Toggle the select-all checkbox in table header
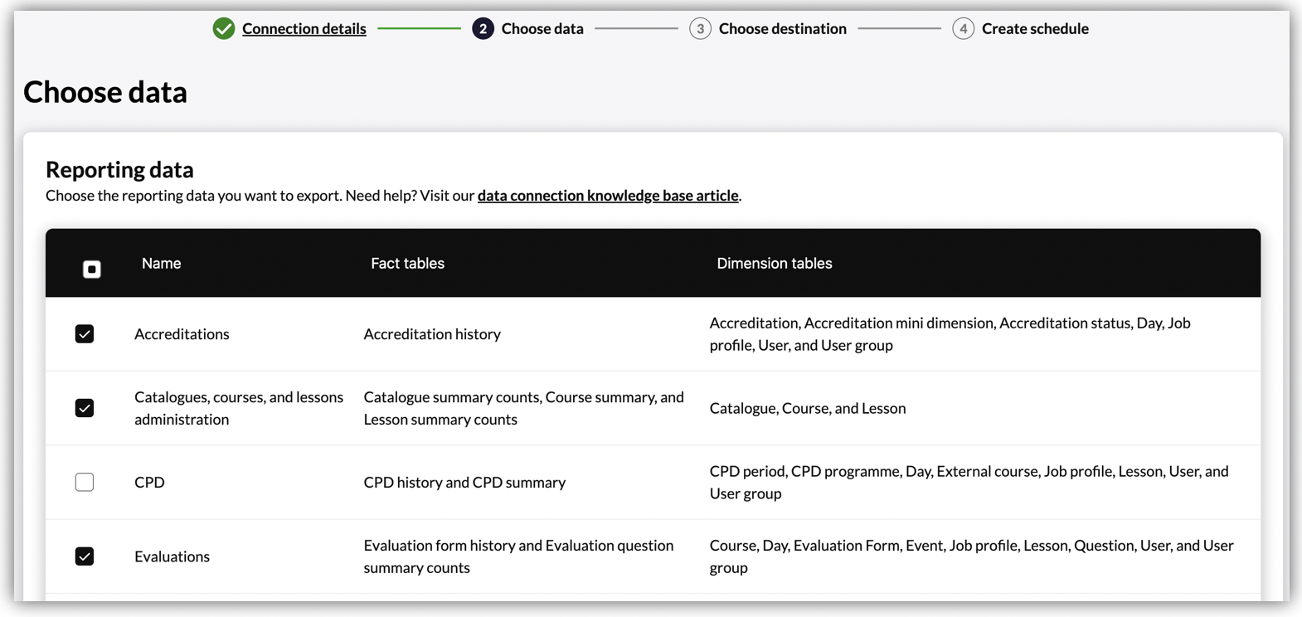 (x=92, y=269)
